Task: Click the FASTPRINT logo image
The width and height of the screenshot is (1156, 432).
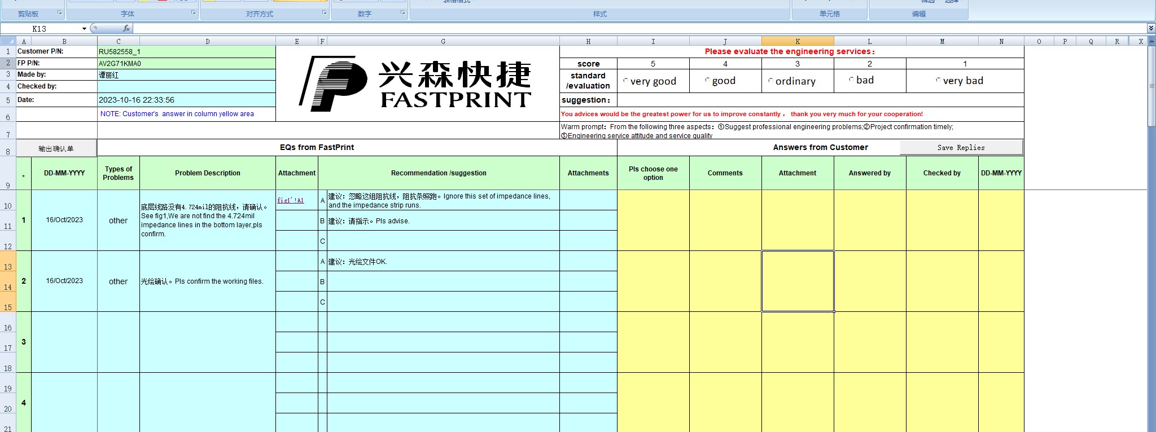Action: pos(415,83)
